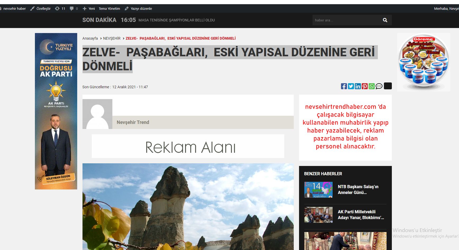
Task: Open NTB Başkanı Salaş'ın Anneler Günü article
Action: [358, 189]
